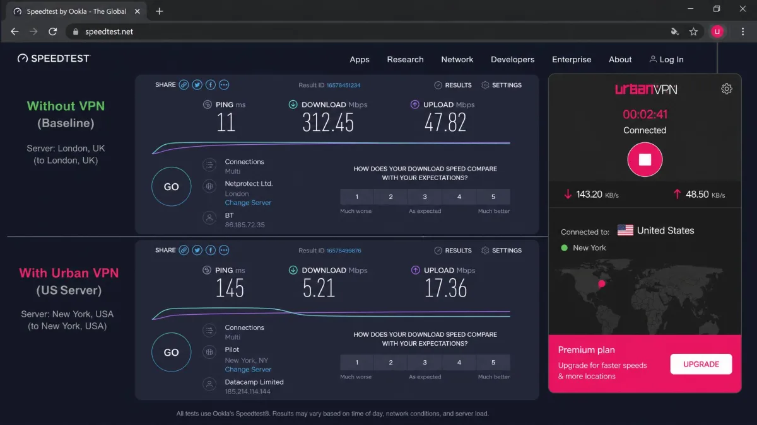
Task: Close the Speedtest by Ookla tab
Action: [x=139, y=11]
